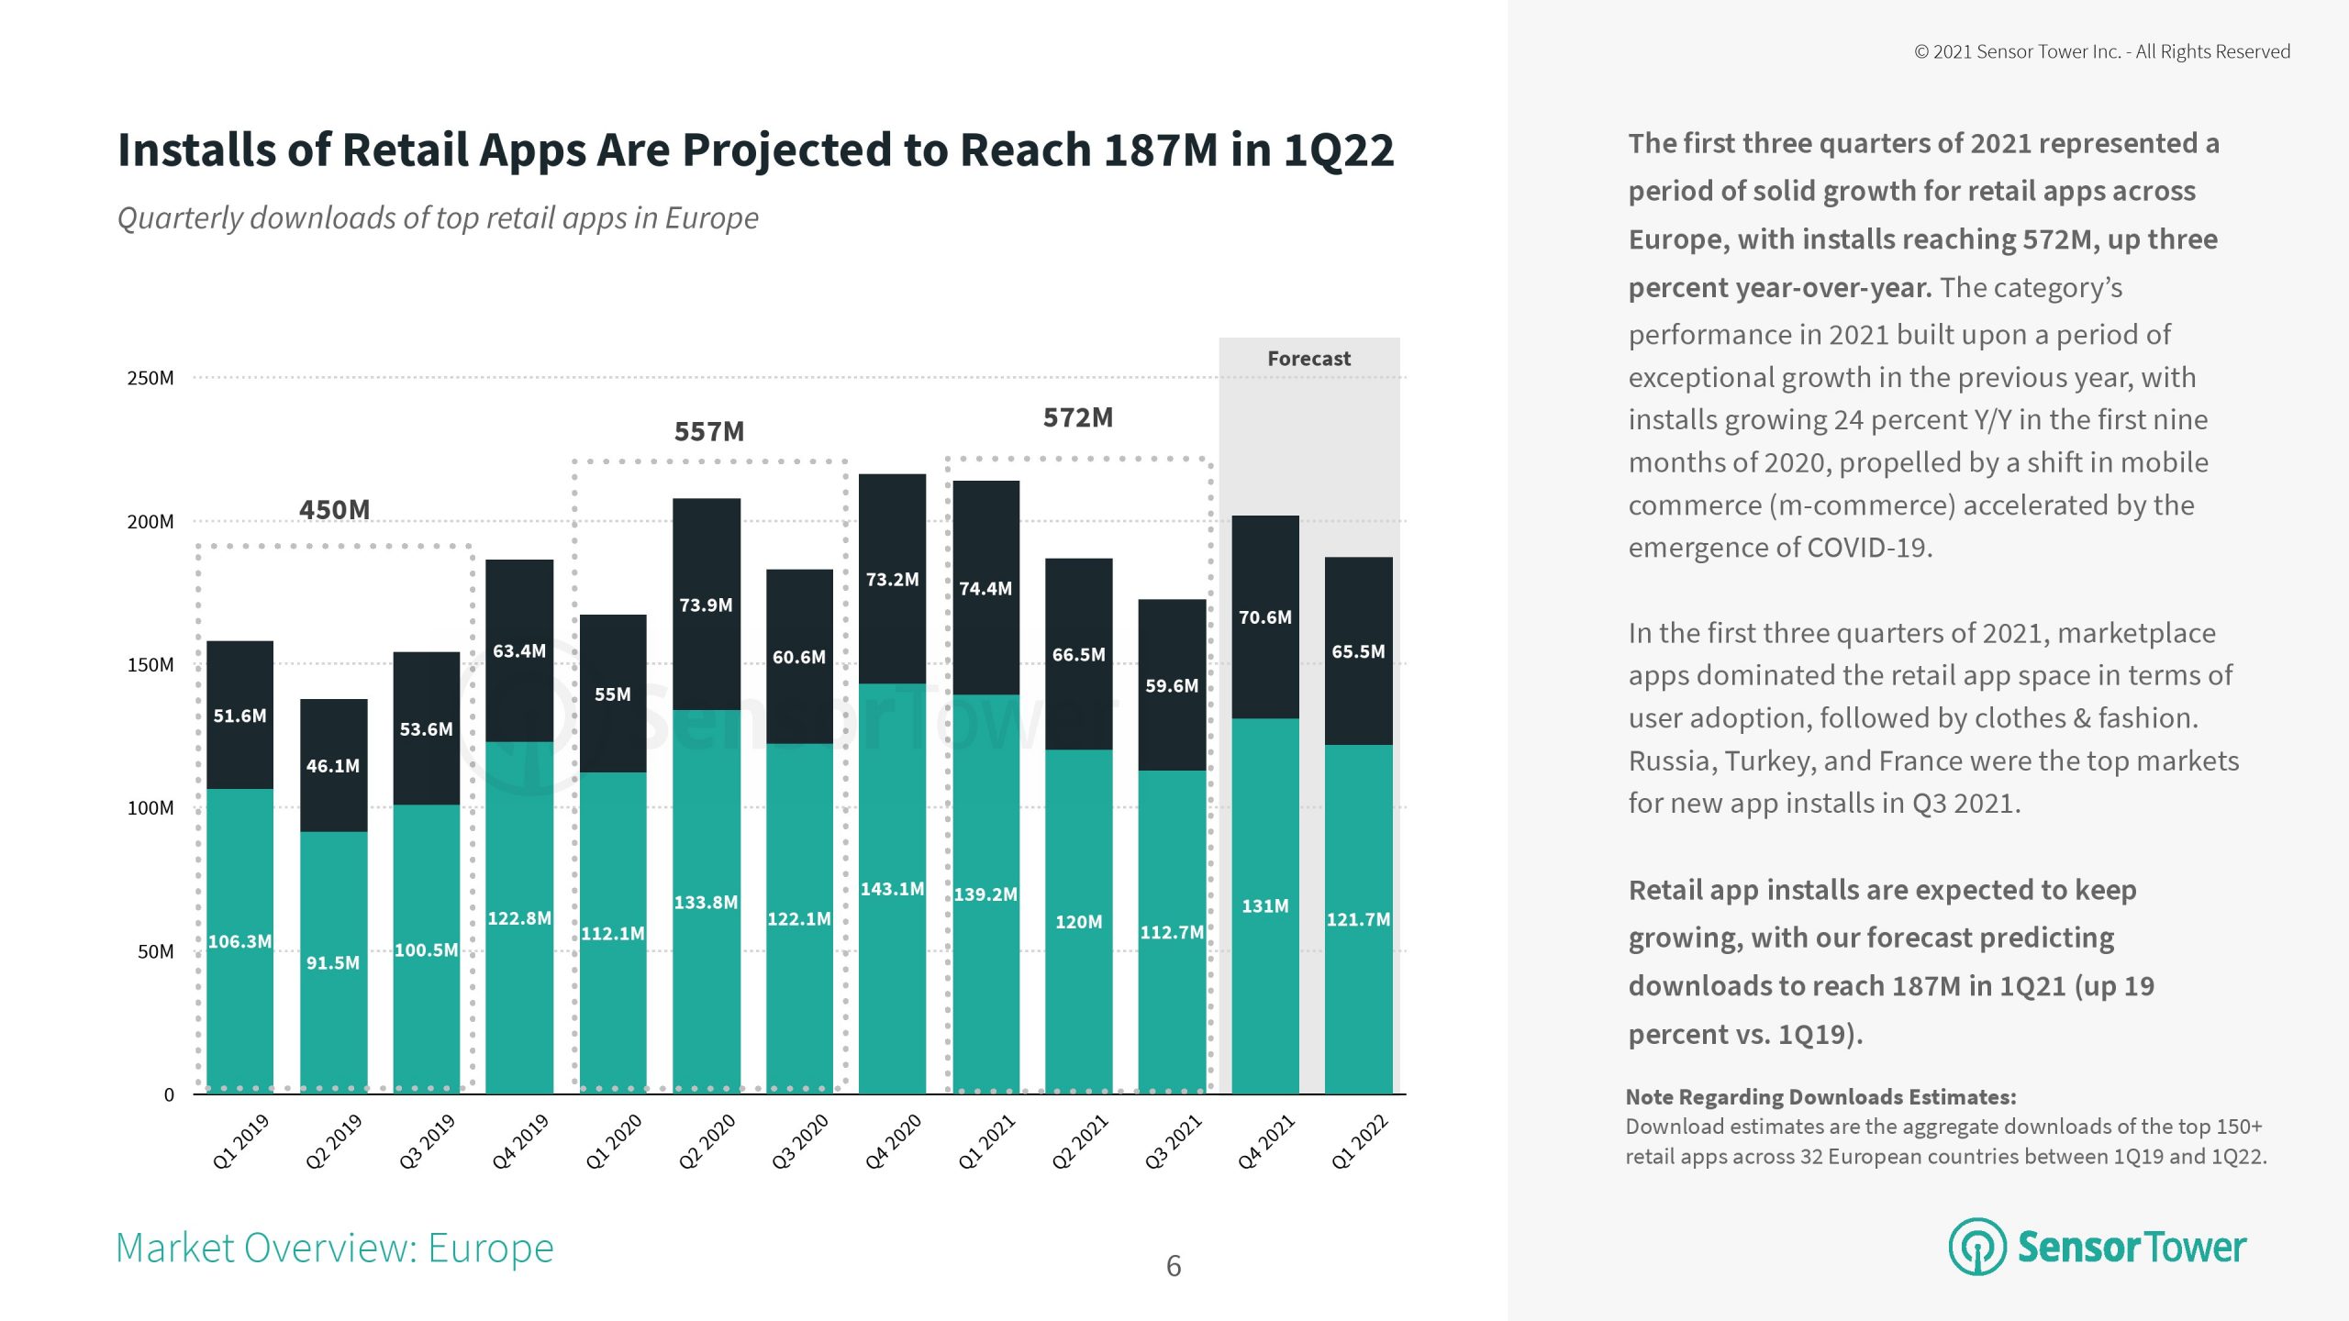Click the 450M total label
Viewport: 2349px width, 1321px height.
point(334,509)
